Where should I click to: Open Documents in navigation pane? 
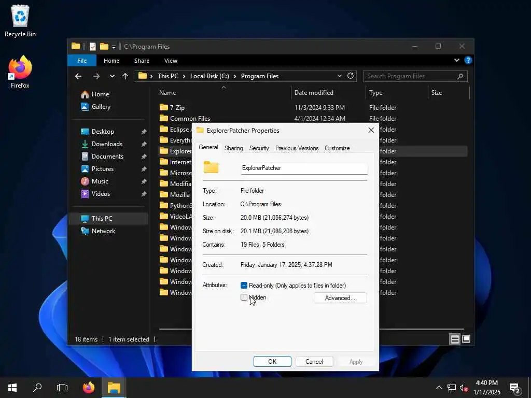point(108,157)
